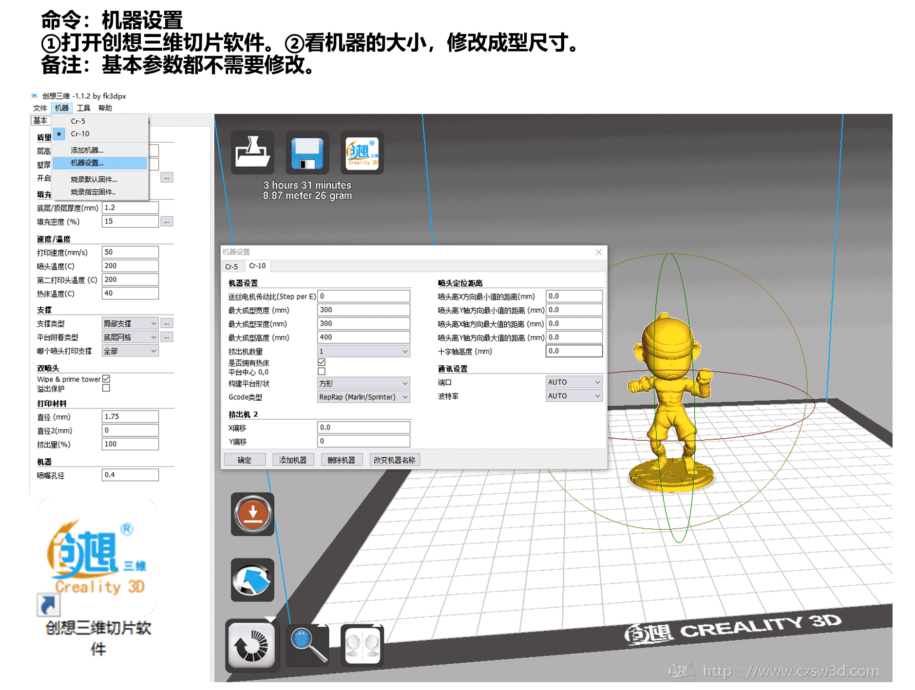Choose 机器设置... menu entry
The image size is (915, 690).
tap(100, 163)
